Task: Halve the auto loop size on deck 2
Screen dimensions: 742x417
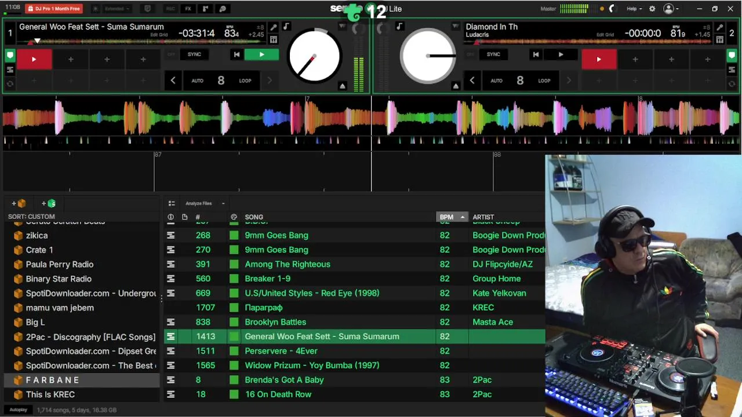Action: 472,81
